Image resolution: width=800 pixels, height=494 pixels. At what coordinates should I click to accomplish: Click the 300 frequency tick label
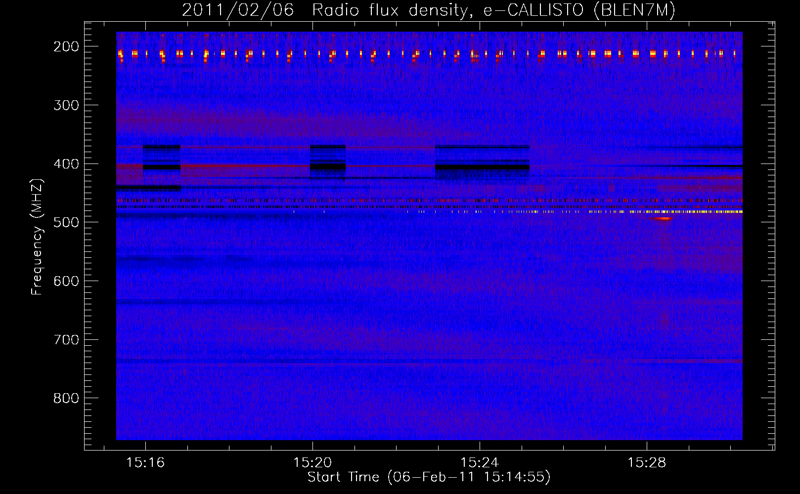(x=66, y=105)
